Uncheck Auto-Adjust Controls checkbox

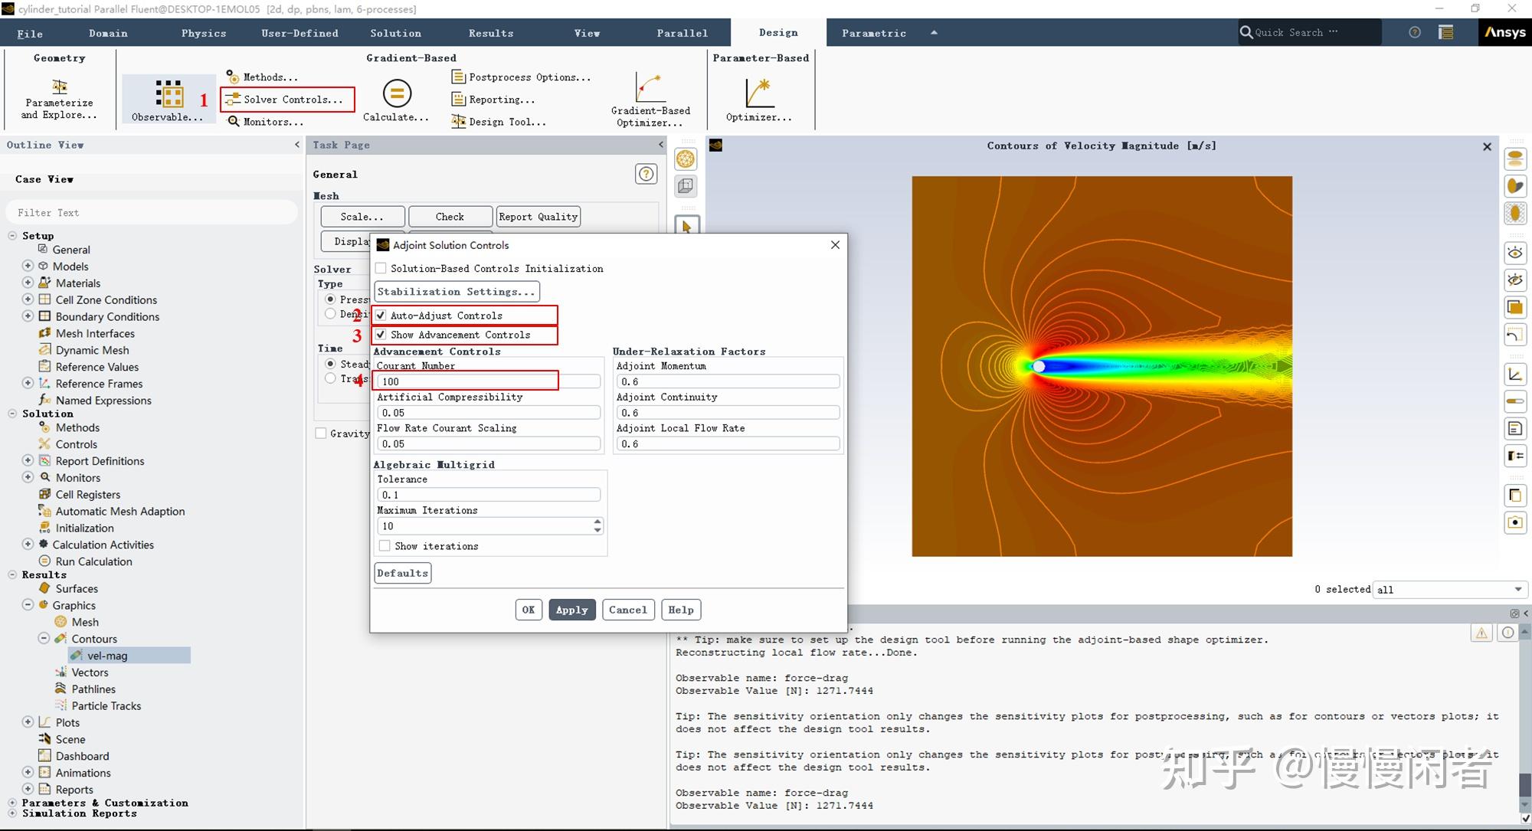tap(381, 316)
